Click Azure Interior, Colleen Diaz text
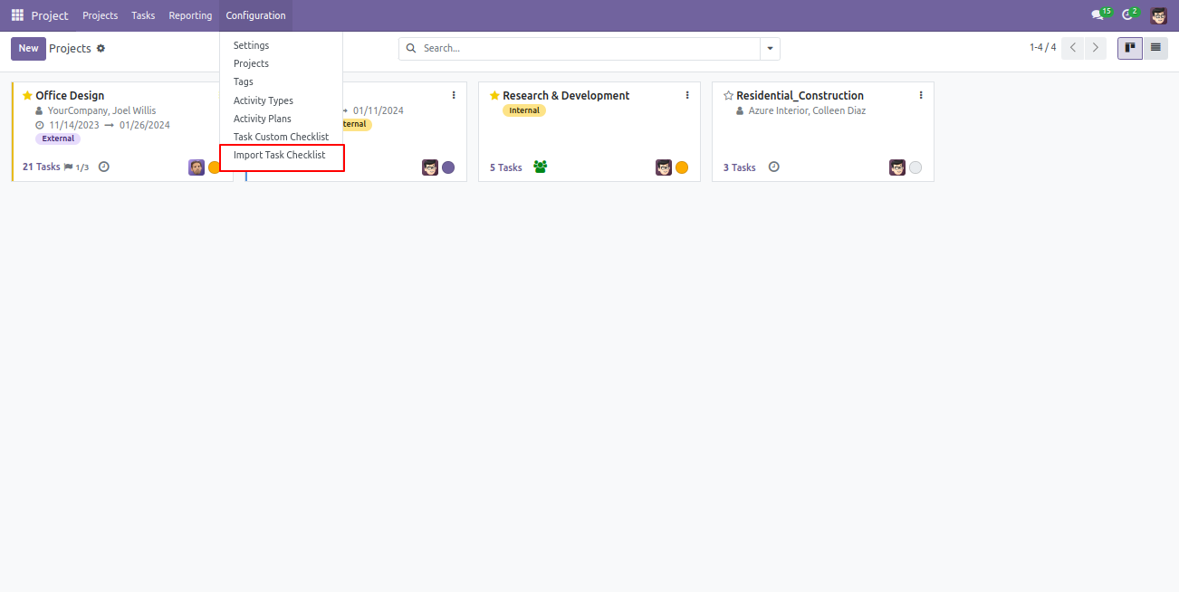Image resolution: width=1179 pixels, height=592 pixels. pos(807,110)
